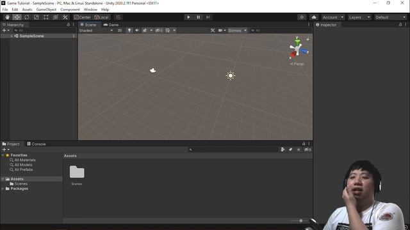
Task: Open scene camera settings
Action: click(222, 31)
